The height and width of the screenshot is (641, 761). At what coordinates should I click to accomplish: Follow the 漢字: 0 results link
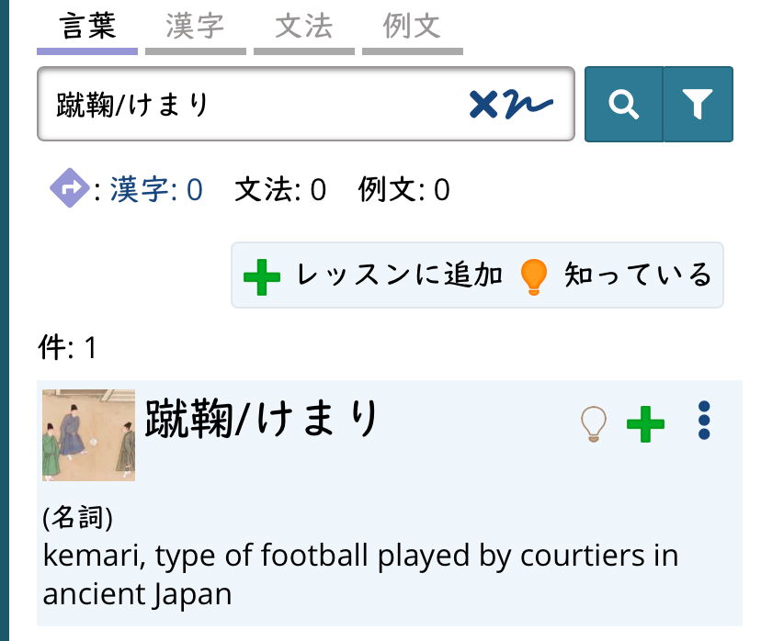point(156,190)
